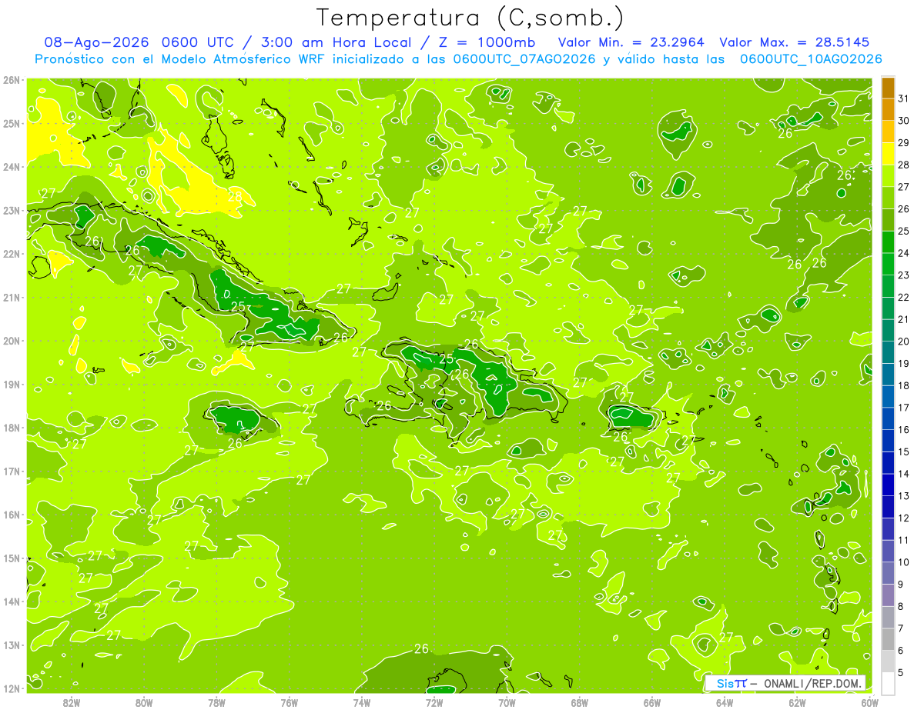This screenshot has width=924, height=713.
Task: Click the 25N latitude label
Action: [12, 123]
